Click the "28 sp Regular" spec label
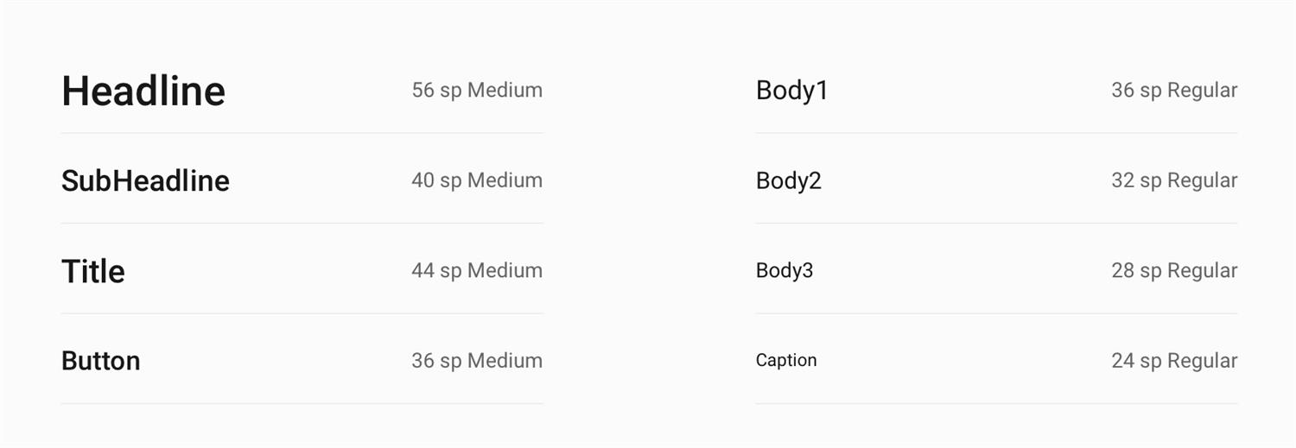The image size is (1296, 448). click(1174, 270)
